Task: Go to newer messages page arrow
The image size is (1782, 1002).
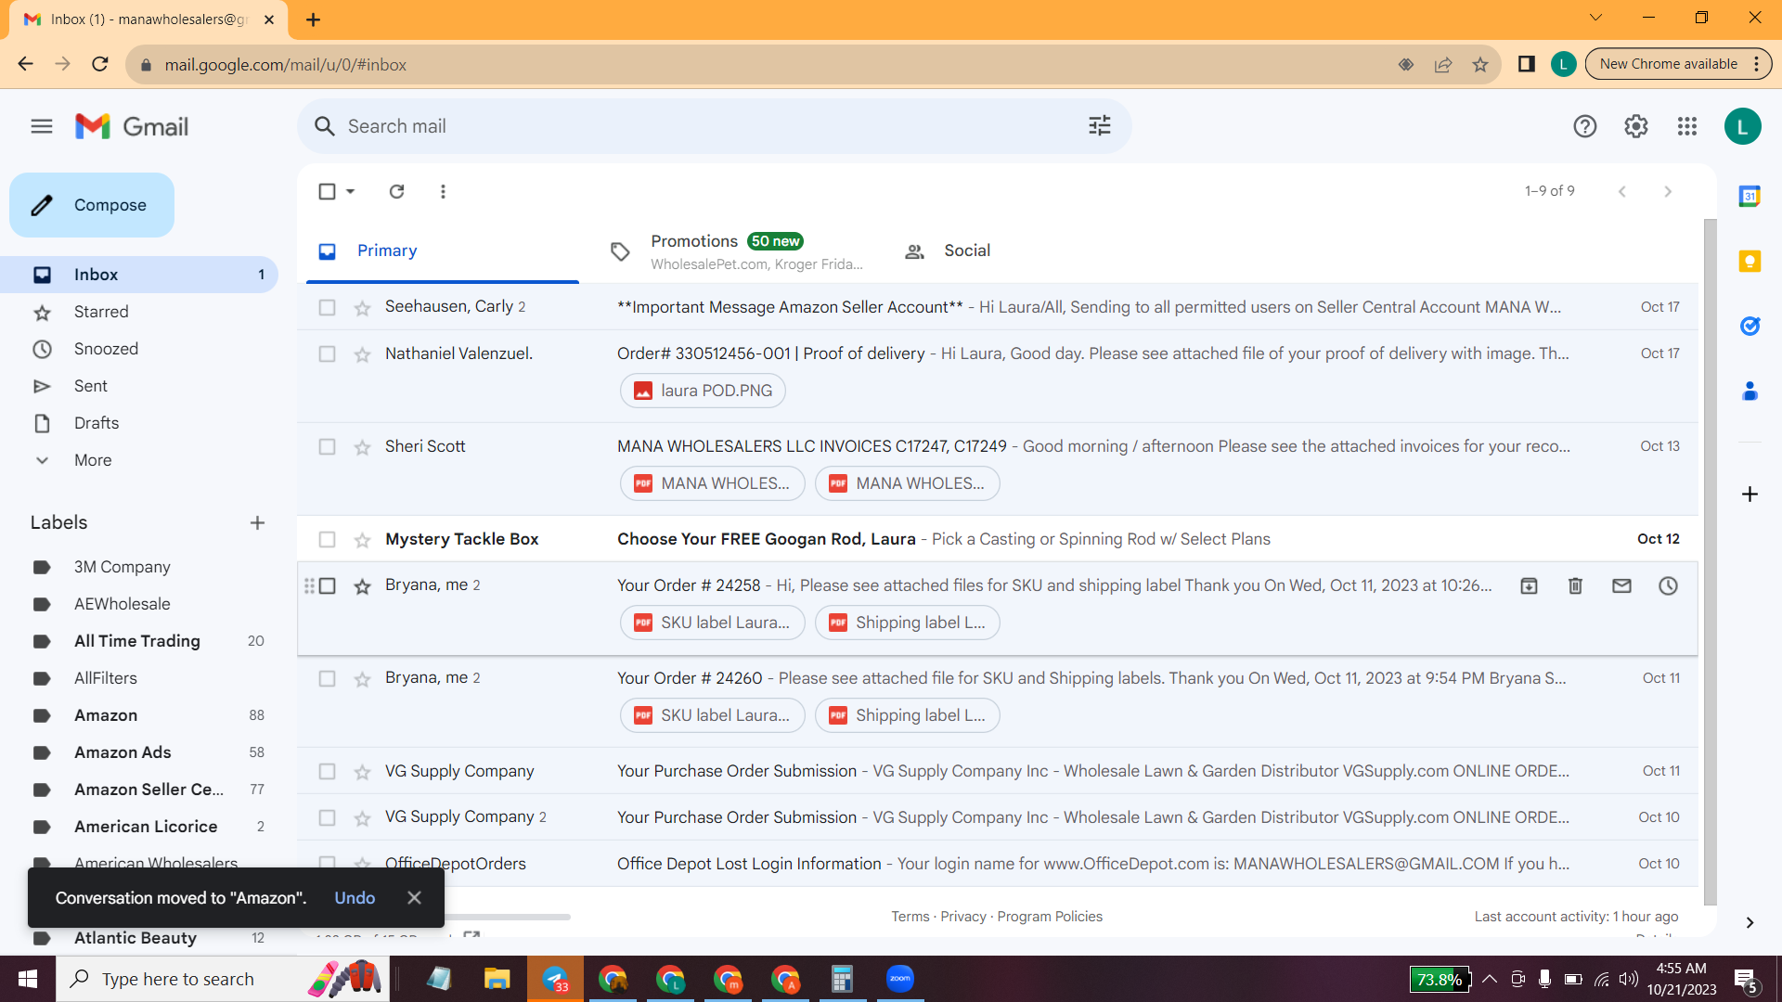Action: [1621, 191]
